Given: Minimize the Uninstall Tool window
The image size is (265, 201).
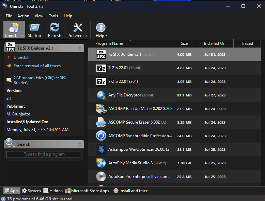Looking at the screenshot, I should 228,6.
